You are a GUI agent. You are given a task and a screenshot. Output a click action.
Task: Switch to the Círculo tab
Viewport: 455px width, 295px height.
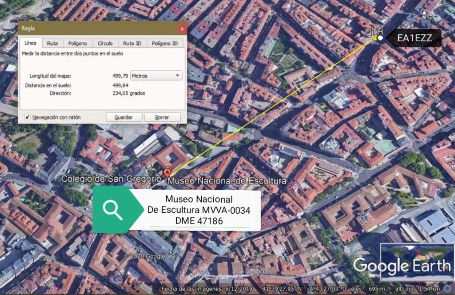coord(105,43)
